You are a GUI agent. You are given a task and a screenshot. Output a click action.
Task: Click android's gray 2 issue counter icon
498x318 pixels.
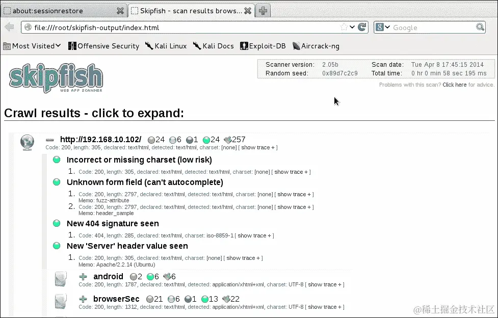pyautogui.click(x=134, y=277)
